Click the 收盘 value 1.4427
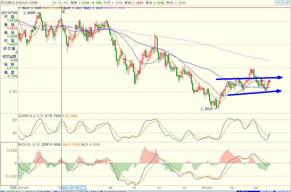Screen dimensions: 291x192 coord(12,44)
